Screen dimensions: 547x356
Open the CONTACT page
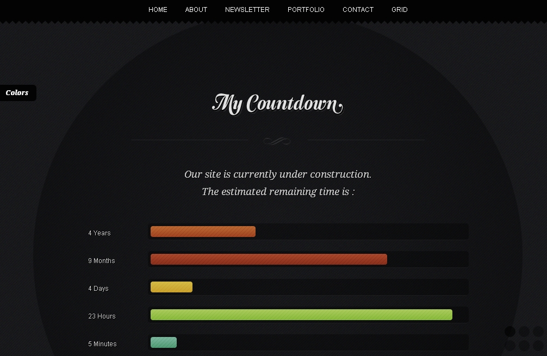(x=358, y=10)
